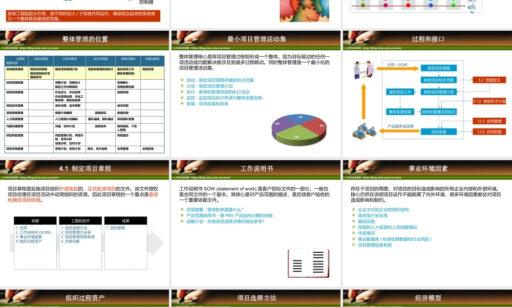512x307 pixels.
Task: Select the 制定项目章程 blue process box
Action: coord(439,68)
